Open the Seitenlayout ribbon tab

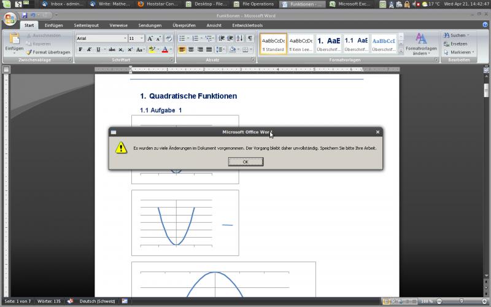click(86, 25)
